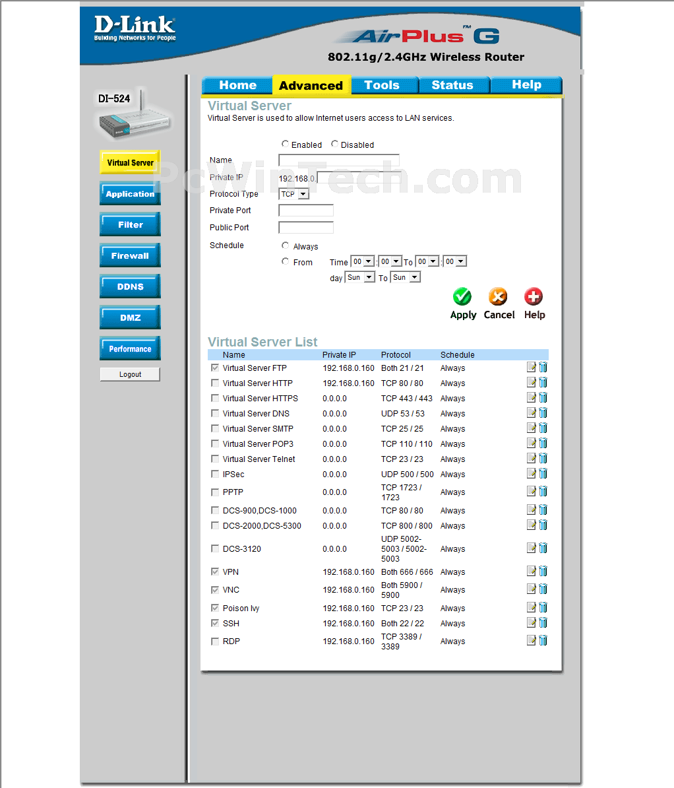Choose the From schedule option
The image size is (674, 788).
(x=286, y=261)
